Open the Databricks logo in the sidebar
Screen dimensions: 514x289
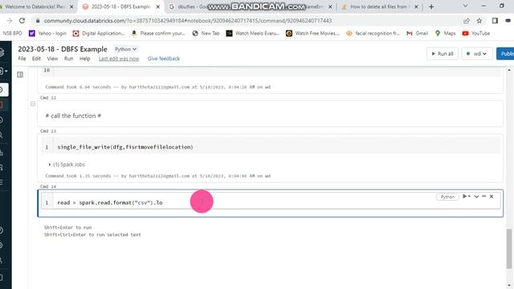(x=2, y=52)
